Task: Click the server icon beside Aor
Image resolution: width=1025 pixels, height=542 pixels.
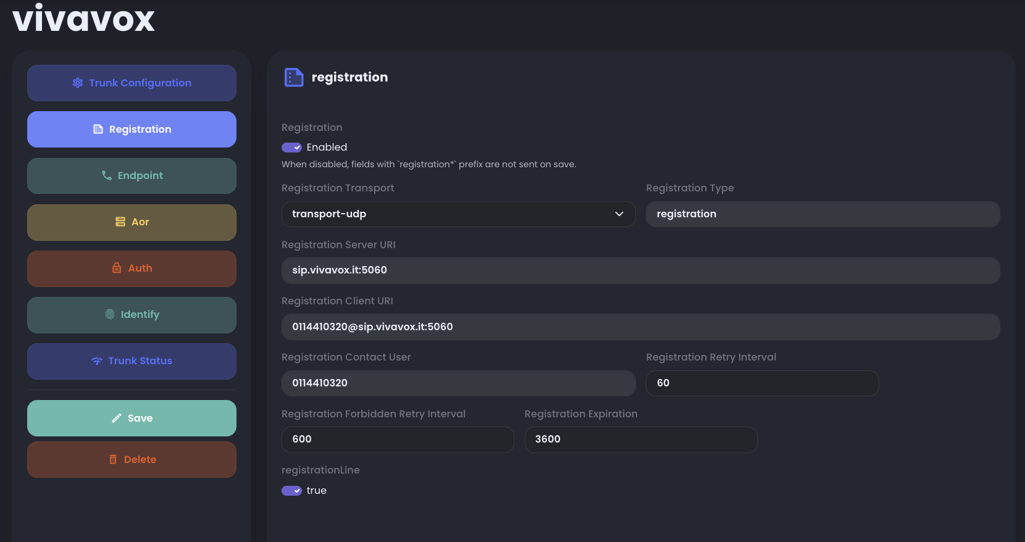Action: click(x=120, y=222)
